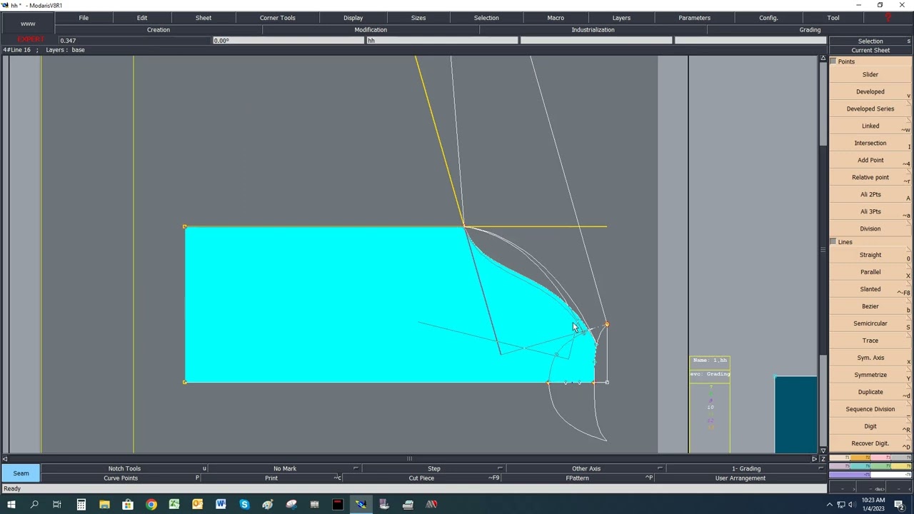Viewport: 914px width, 514px height.
Task: Click the Current Sheet button
Action: click(870, 51)
